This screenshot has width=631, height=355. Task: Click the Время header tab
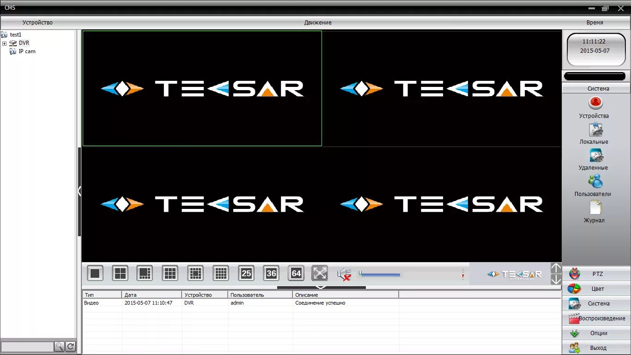point(595,23)
